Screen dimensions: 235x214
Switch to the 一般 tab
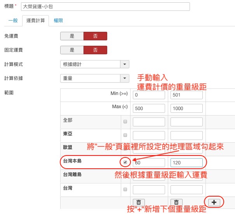click(13, 20)
